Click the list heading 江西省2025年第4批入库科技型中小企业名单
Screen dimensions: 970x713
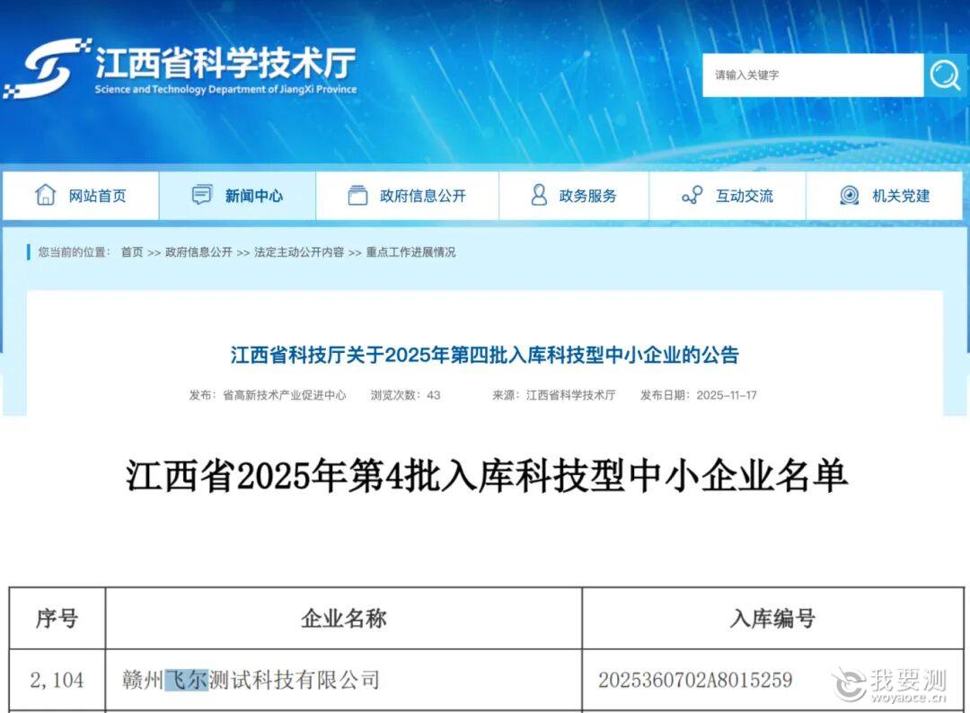click(x=486, y=476)
